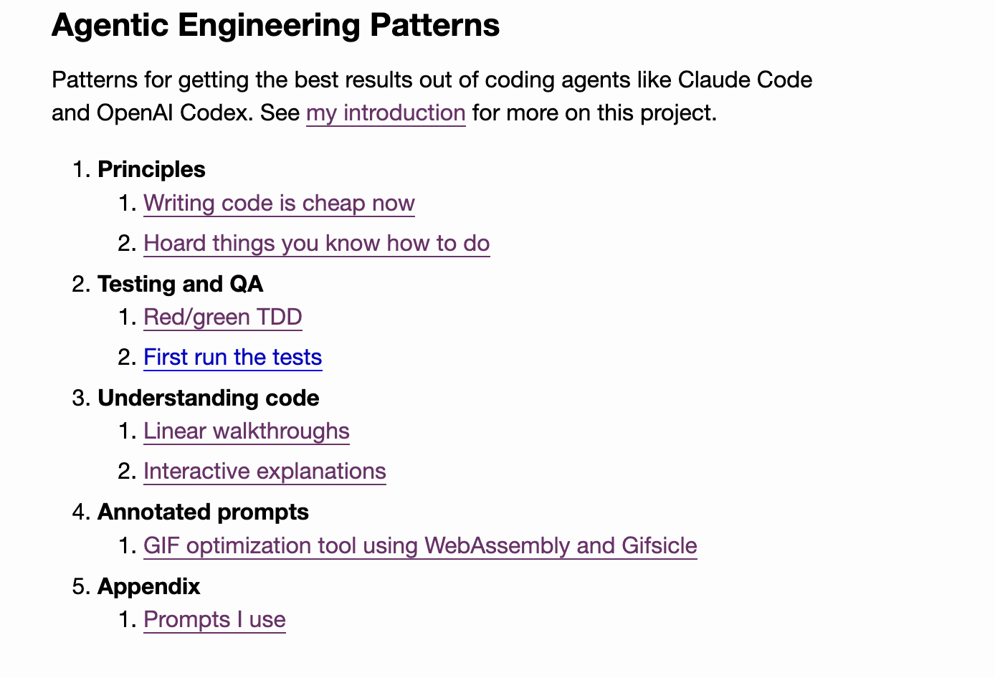This screenshot has height=678, width=995.
Task: Click the "Annotated prompts" section heading
Action: pos(203,512)
